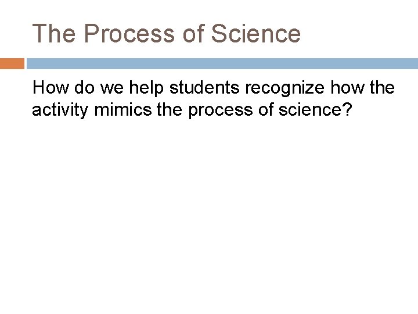Click the word 'we' in the body text
This screenshot has width=418, height=314.
point(112,89)
